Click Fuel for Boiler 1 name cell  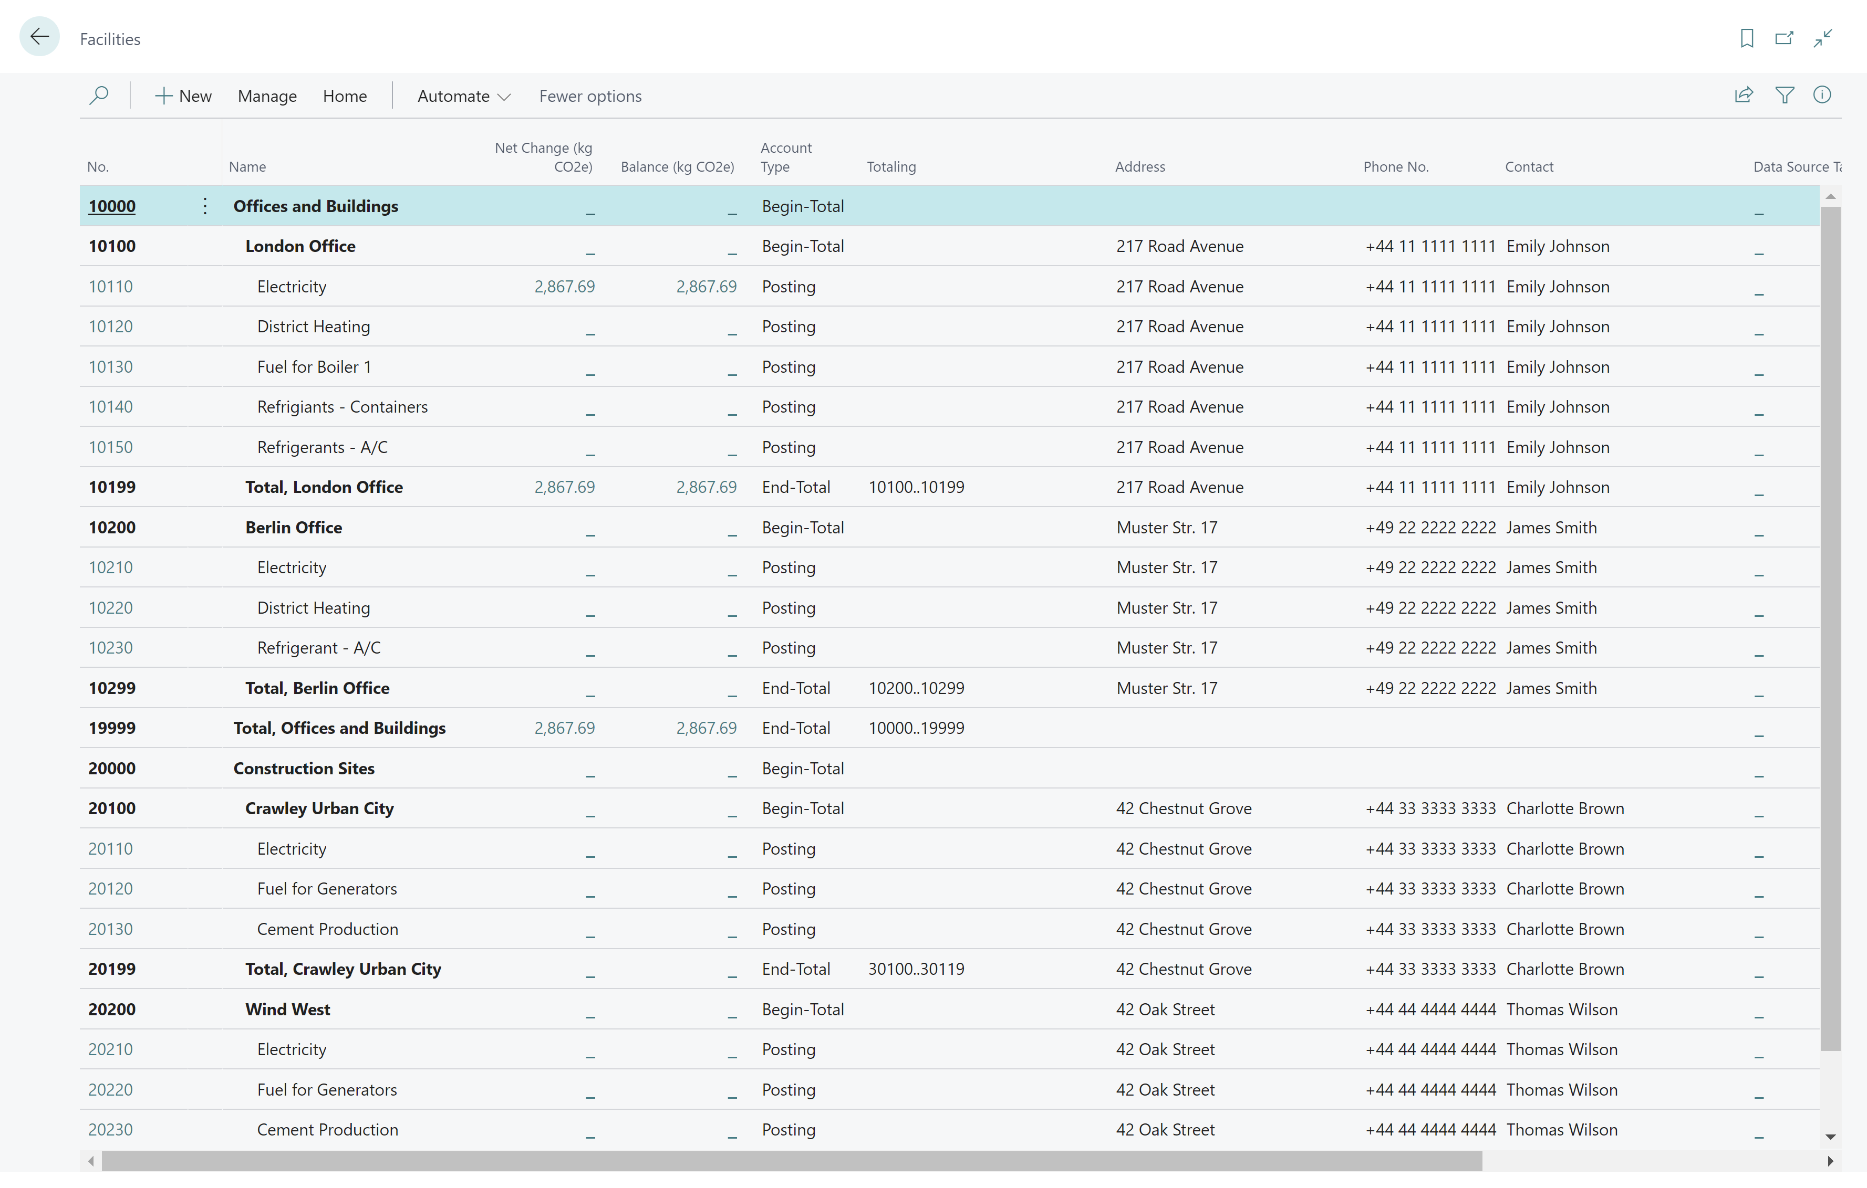tap(314, 366)
